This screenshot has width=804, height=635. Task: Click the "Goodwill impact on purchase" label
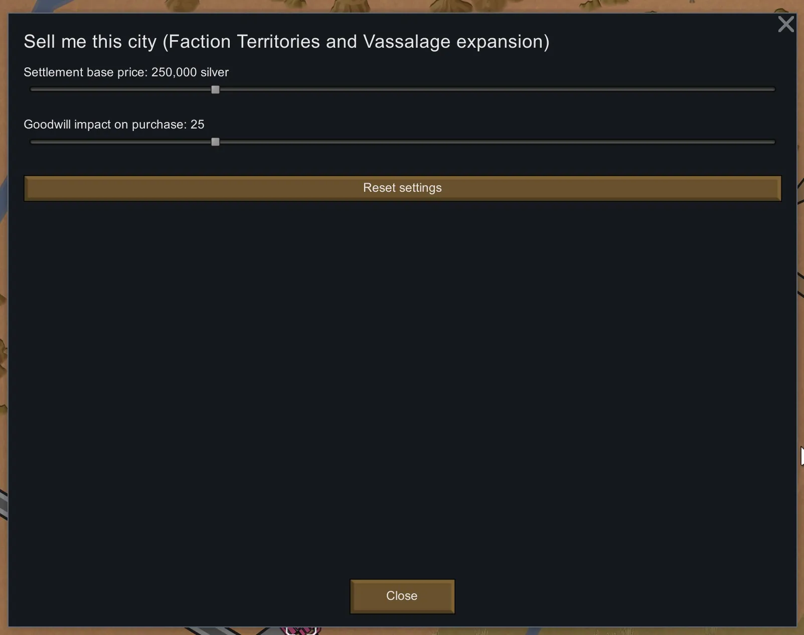coord(105,124)
